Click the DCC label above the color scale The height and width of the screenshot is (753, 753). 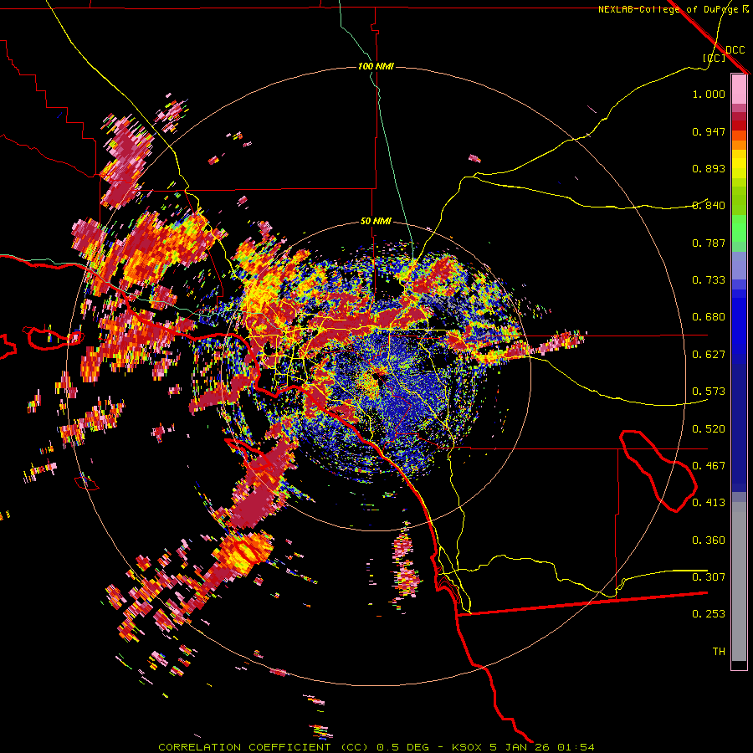(735, 49)
